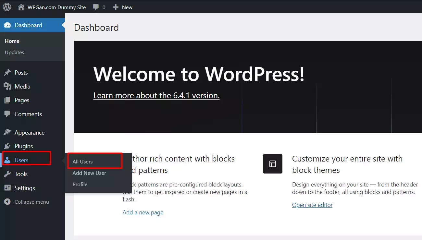Click the Appearance paintbrush icon
Image resolution: width=422 pixels, height=240 pixels.
pyautogui.click(x=7, y=133)
